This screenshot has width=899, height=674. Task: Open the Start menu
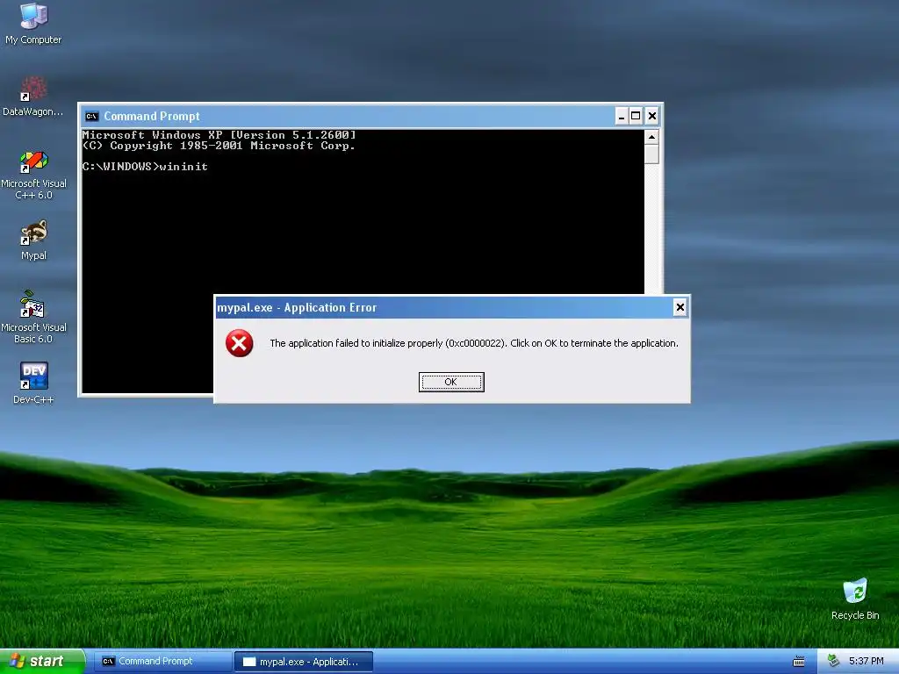(42, 661)
